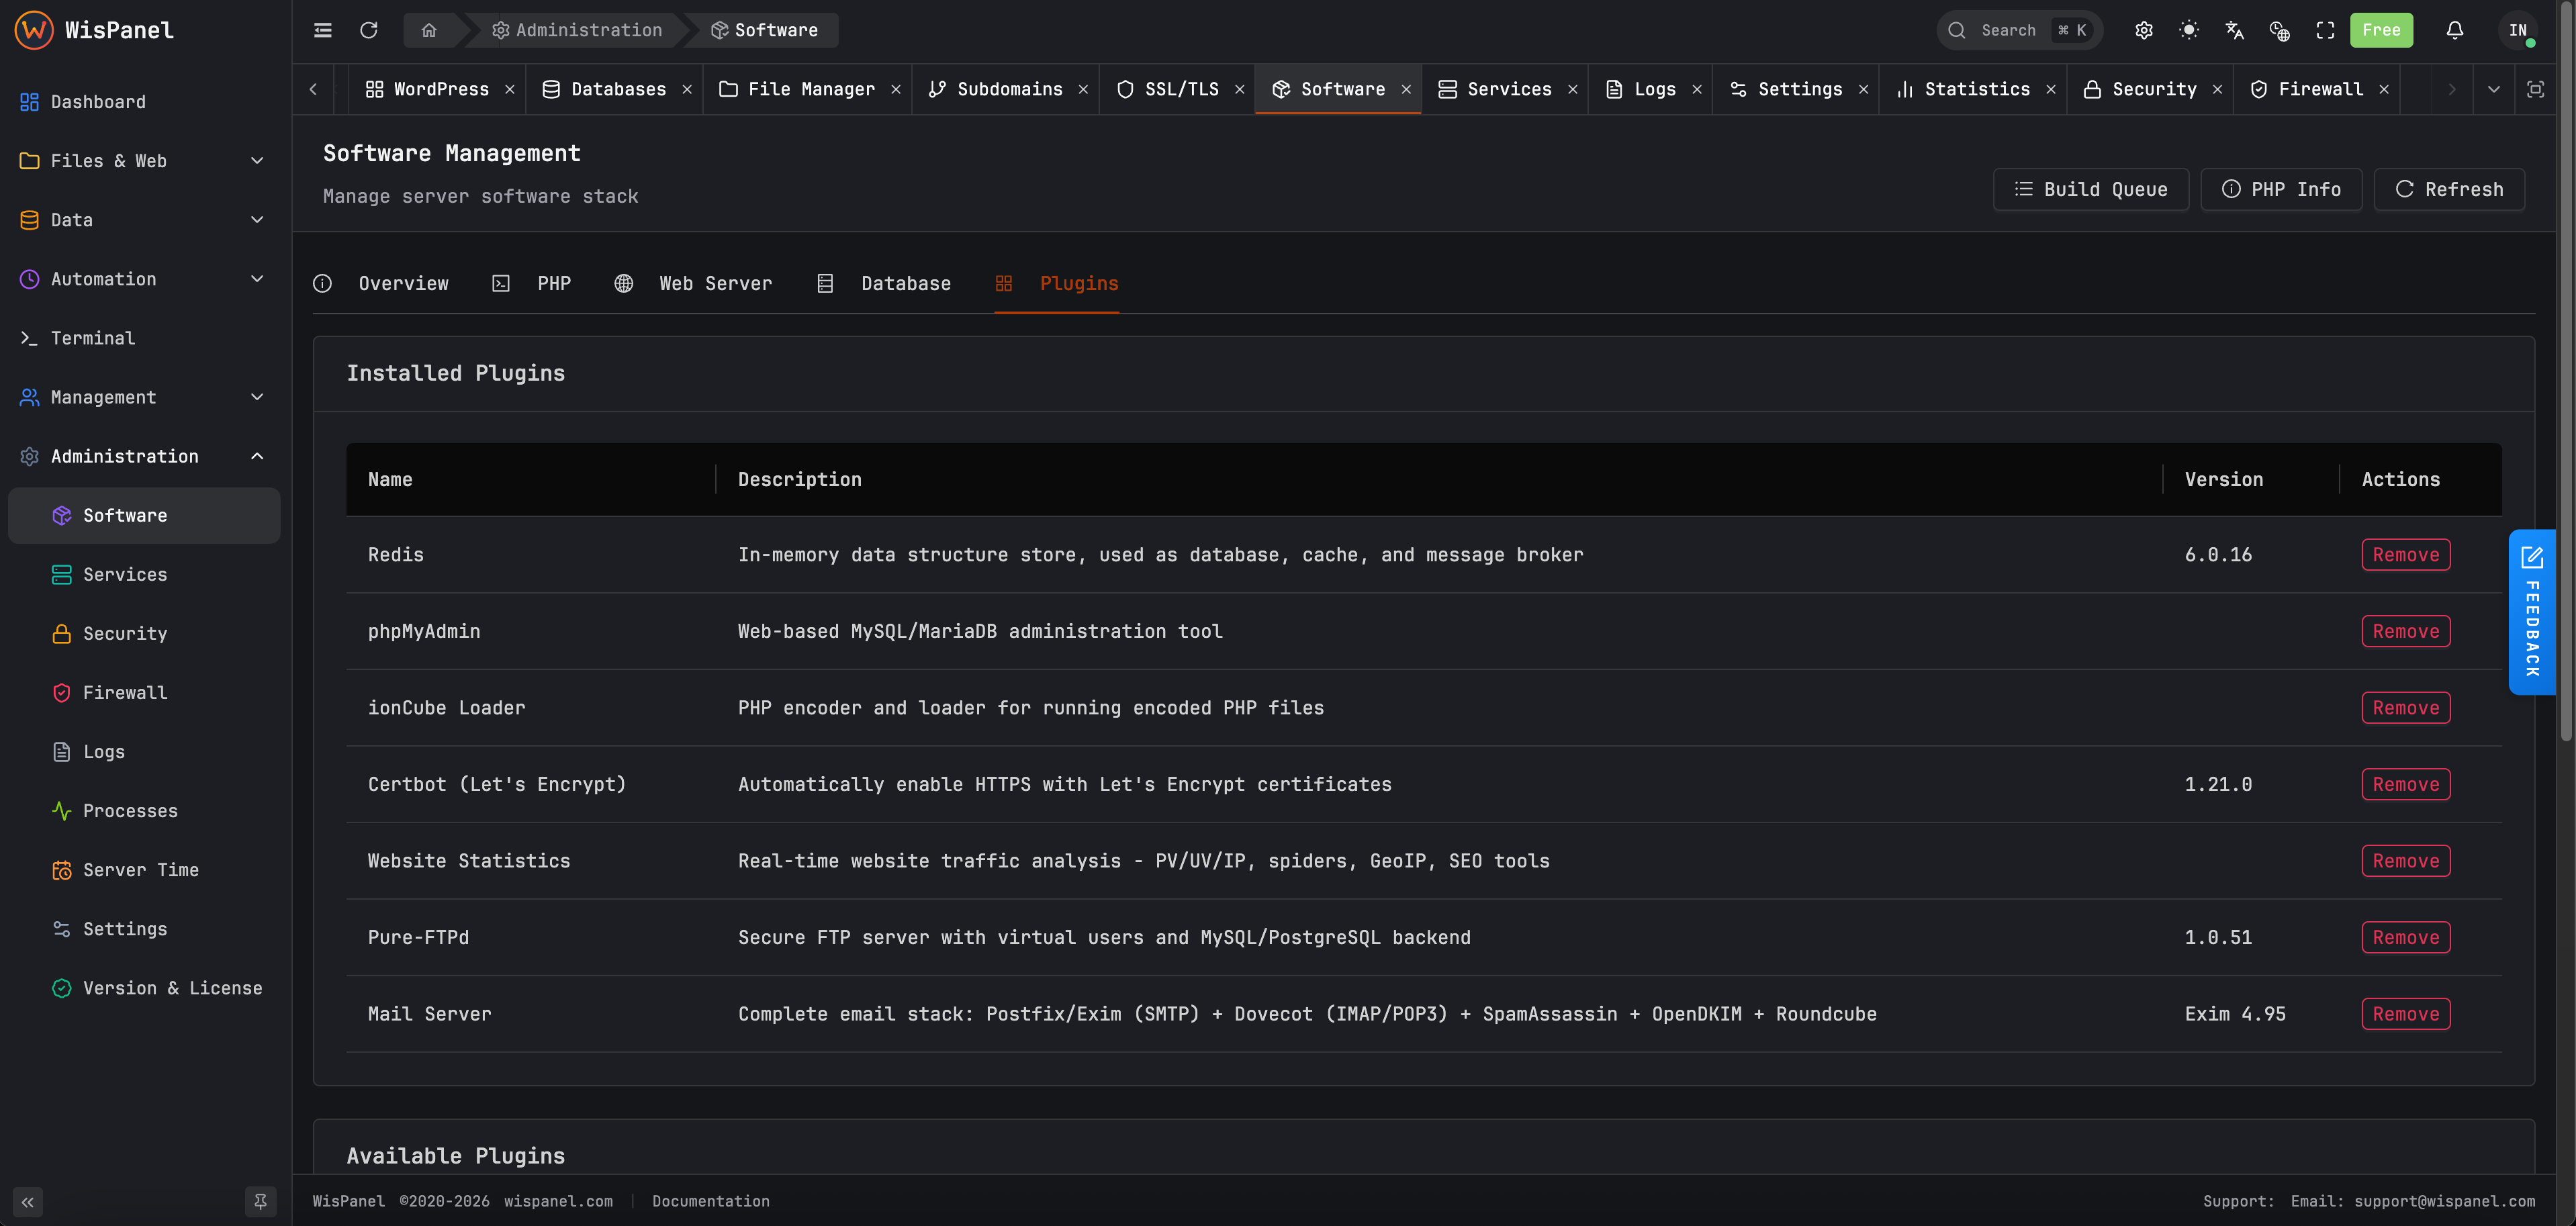Image resolution: width=2576 pixels, height=1226 pixels.
Task: Open the settings gear in the top bar
Action: pos(2144,30)
